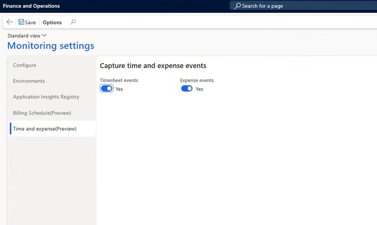Click the Save floppy disk icon

(x=21, y=22)
